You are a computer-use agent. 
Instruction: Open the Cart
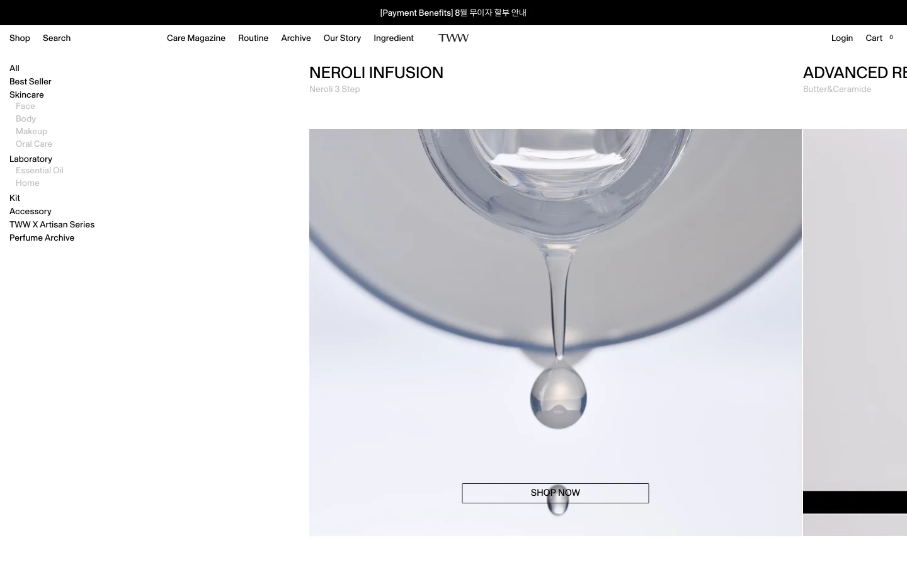[x=874, y=38]
